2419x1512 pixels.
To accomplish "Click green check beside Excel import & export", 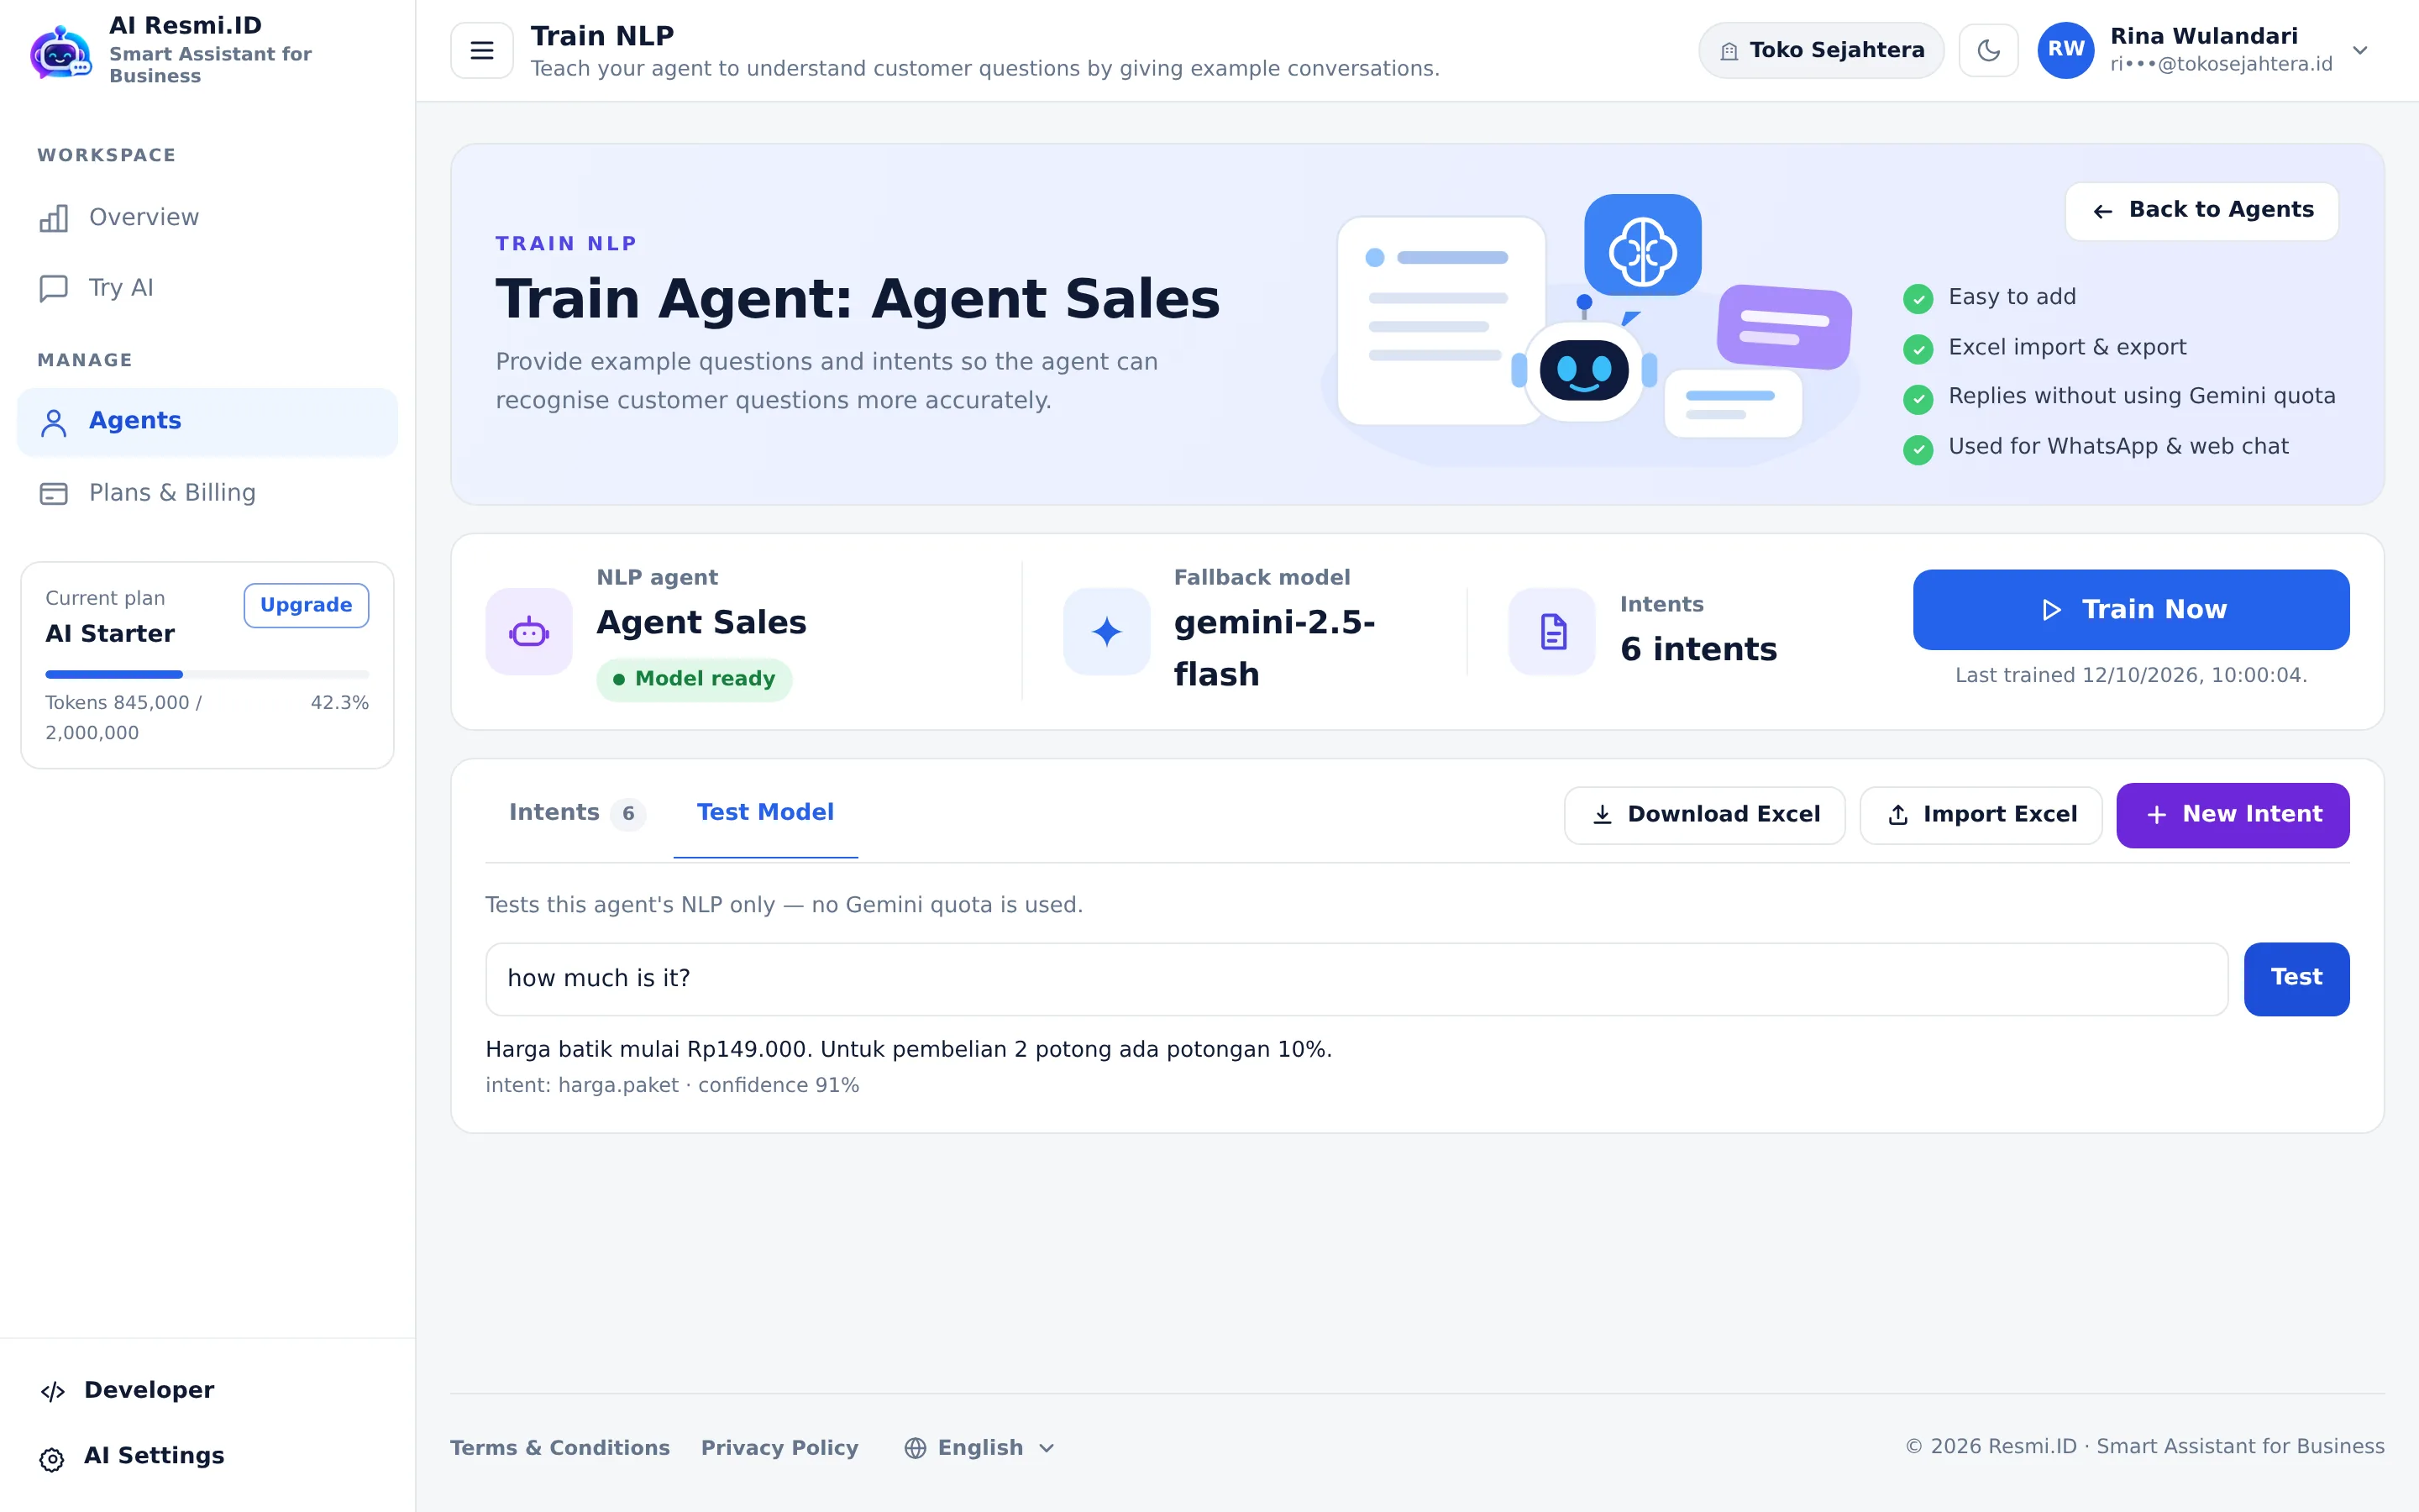I will [1918, 348].
